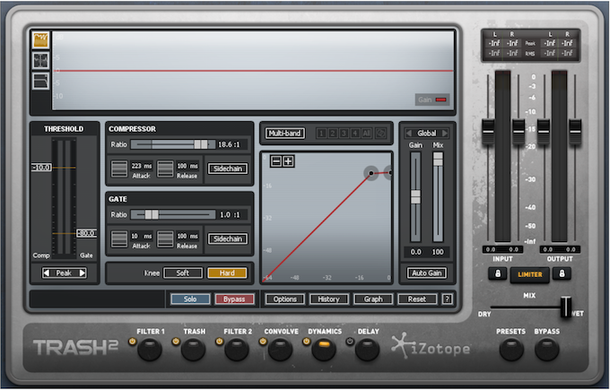
Task: Enable Auto Gain
Action: click(427, 273)
